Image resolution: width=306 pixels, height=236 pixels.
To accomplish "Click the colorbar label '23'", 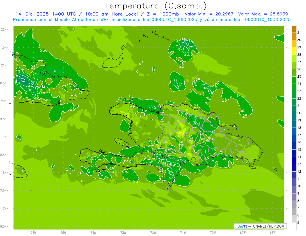I will (299, 91).
